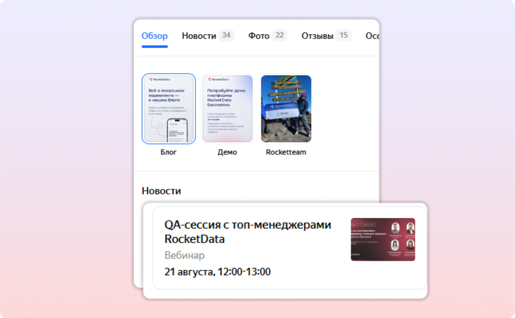Image resolution: width=515 pixels, height=318 pixels.
Task: Open the Отзывы tab
Action: [x=326, y=36]
